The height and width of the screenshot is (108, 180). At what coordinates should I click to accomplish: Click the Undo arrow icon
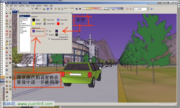coord(37,9)
